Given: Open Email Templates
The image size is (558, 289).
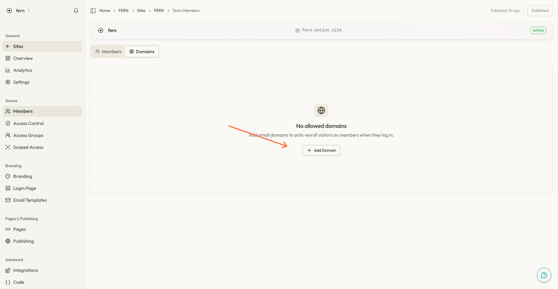Looking at the screenshot, I should [42, 200].
